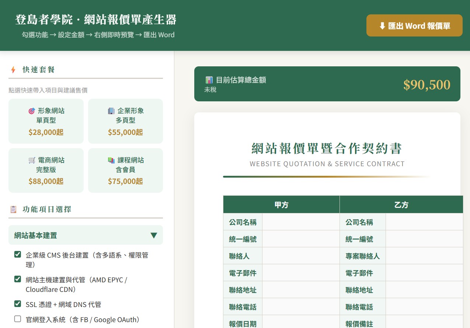Click the 乙方 電子郵件 input cell
Image resolution: width=470 pixels, height=328 pixels.
(x=424, y=273)
